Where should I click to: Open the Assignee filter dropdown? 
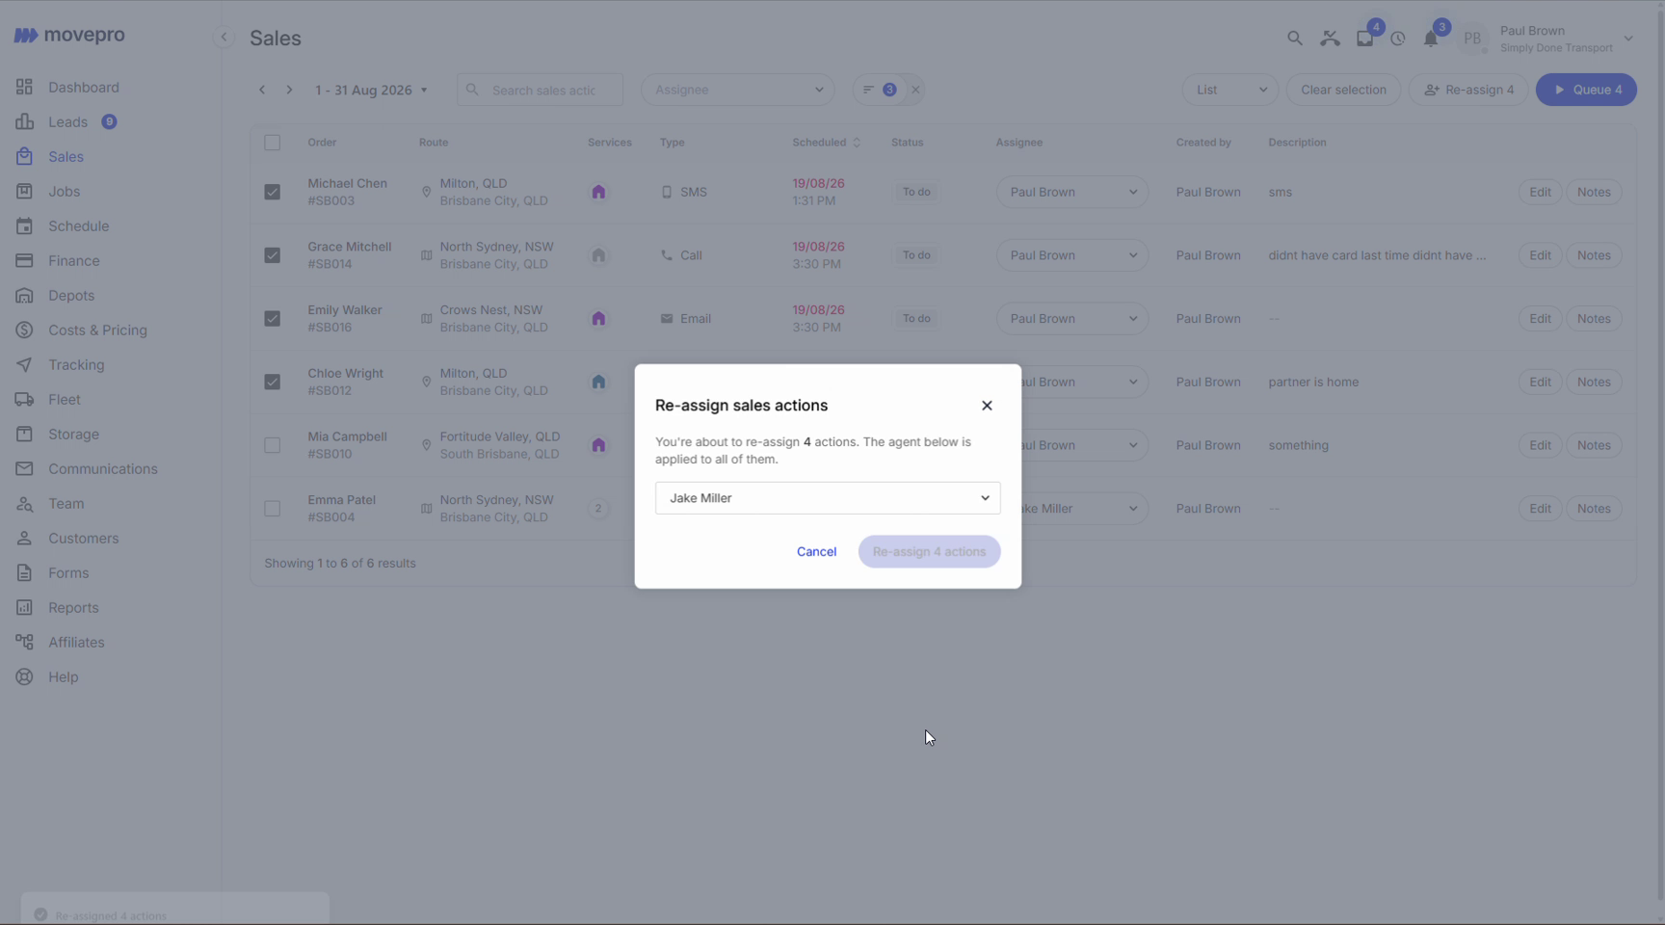coord(738,90)
